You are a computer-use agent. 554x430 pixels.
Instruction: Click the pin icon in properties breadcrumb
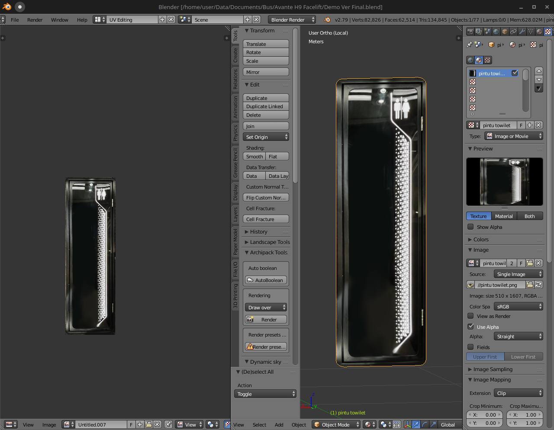pyautogui.click(x=469, y=45)
